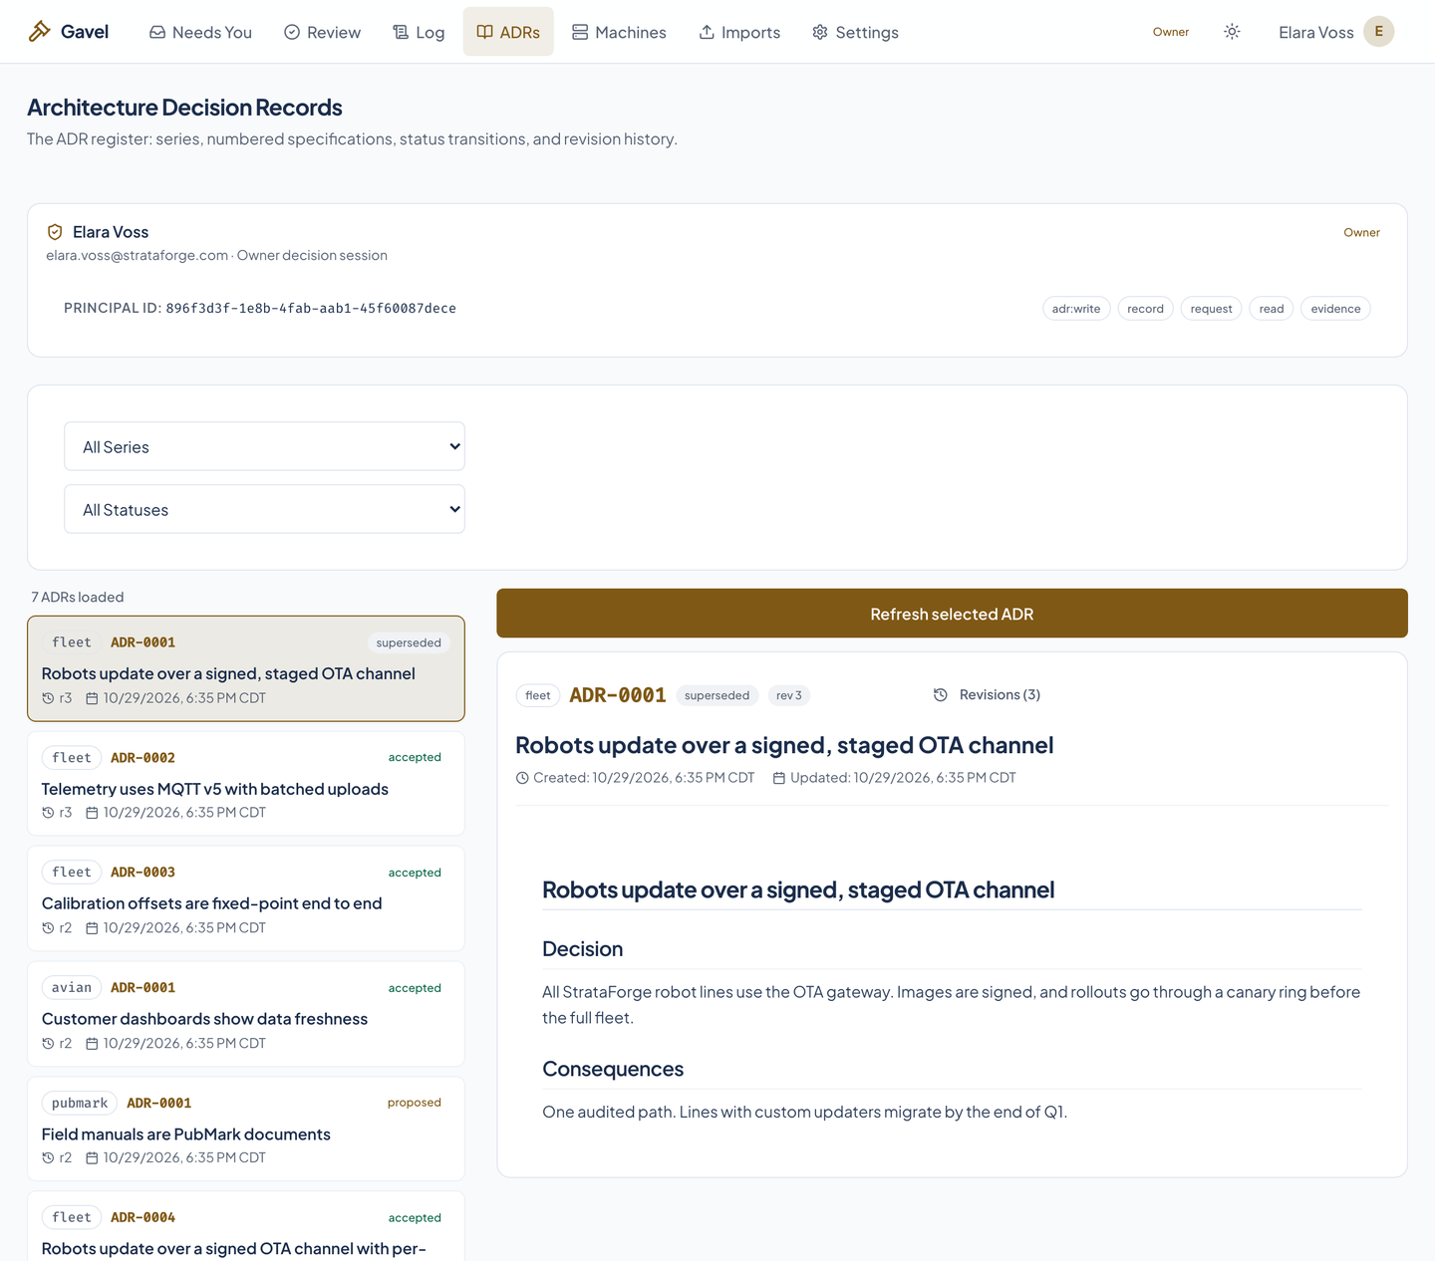Click the request permission tag

coord(1211,309)
